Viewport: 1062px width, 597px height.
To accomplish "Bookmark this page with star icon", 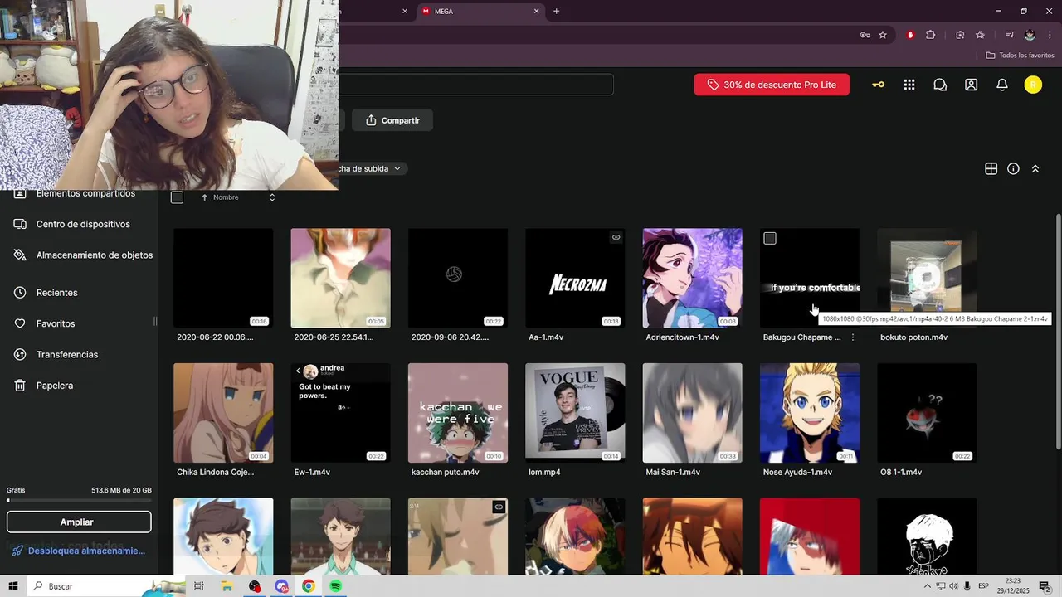I will click(883, 35).
